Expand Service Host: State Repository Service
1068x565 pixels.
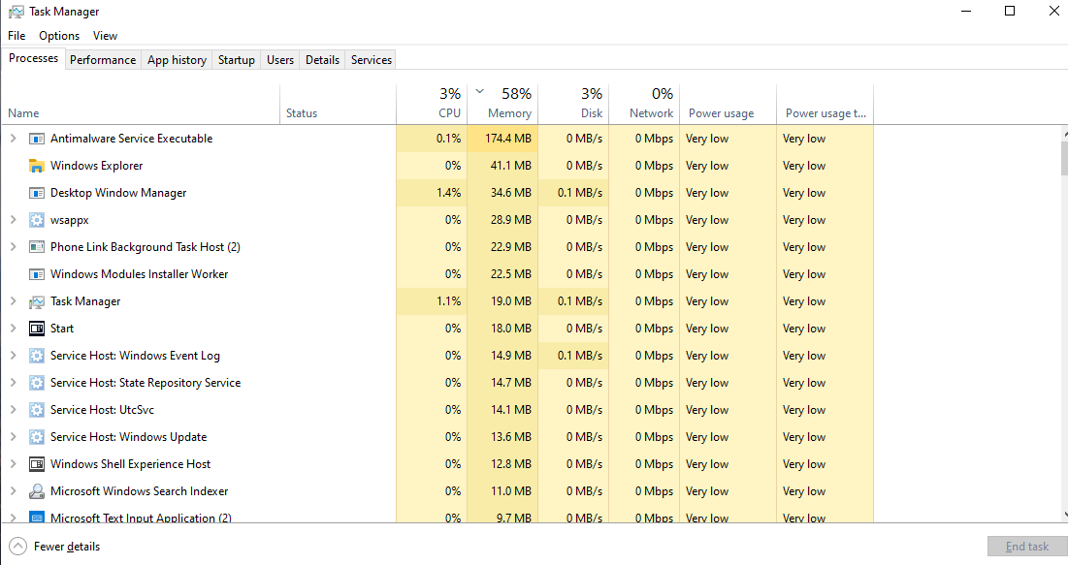coord(13,383)
